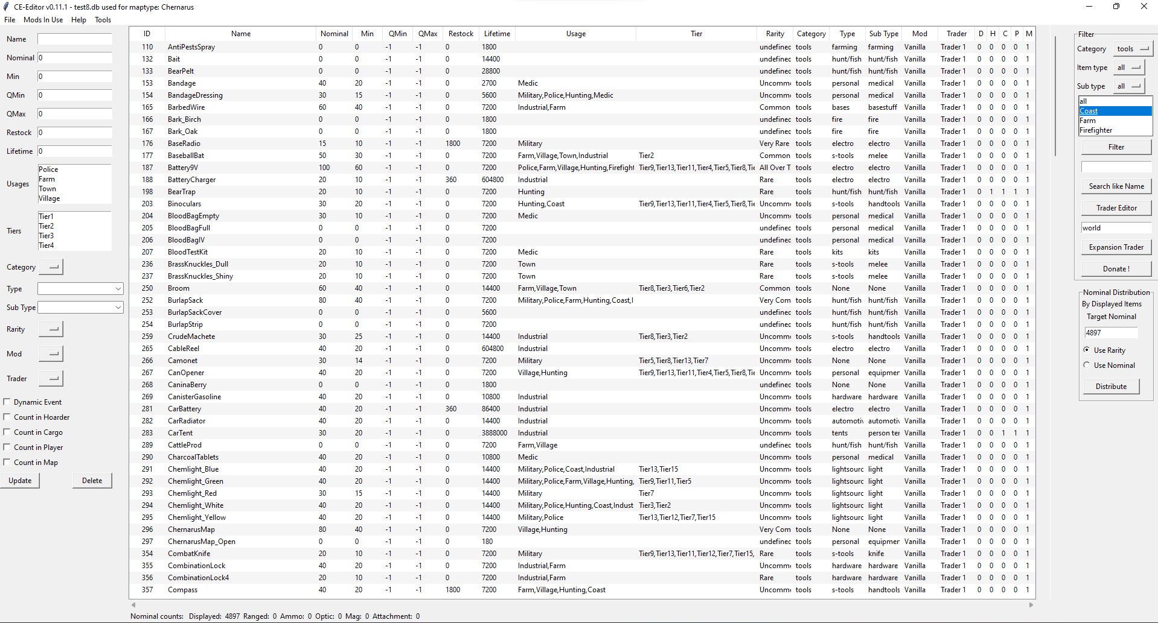Open the File menu
The height and width of the screenshot is (623, 1158).
[10, 20]
